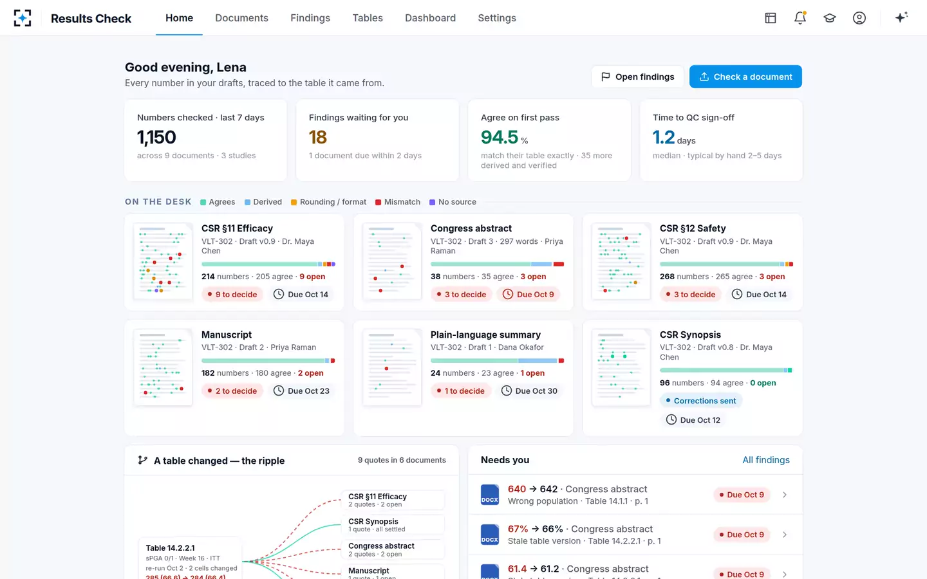Image resolution: width=927 pixels, height=579 pixels.
Task: Click the branch icon beside 'A table changed'
Action: pyautogui.click(x=143, y=460)
